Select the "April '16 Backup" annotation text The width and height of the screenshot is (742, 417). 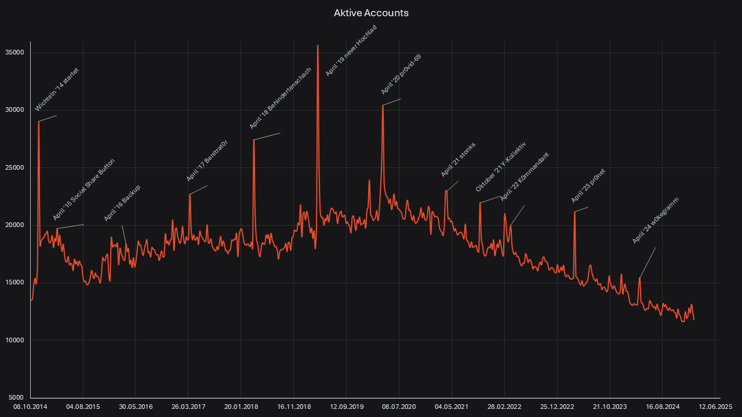click(x=122, y=203)
